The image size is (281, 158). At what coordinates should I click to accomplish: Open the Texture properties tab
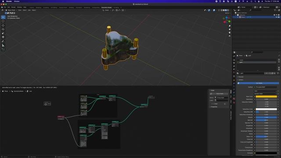234,103
